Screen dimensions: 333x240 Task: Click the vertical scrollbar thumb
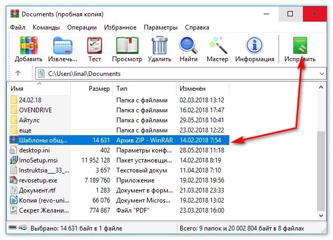pos(321,171)
